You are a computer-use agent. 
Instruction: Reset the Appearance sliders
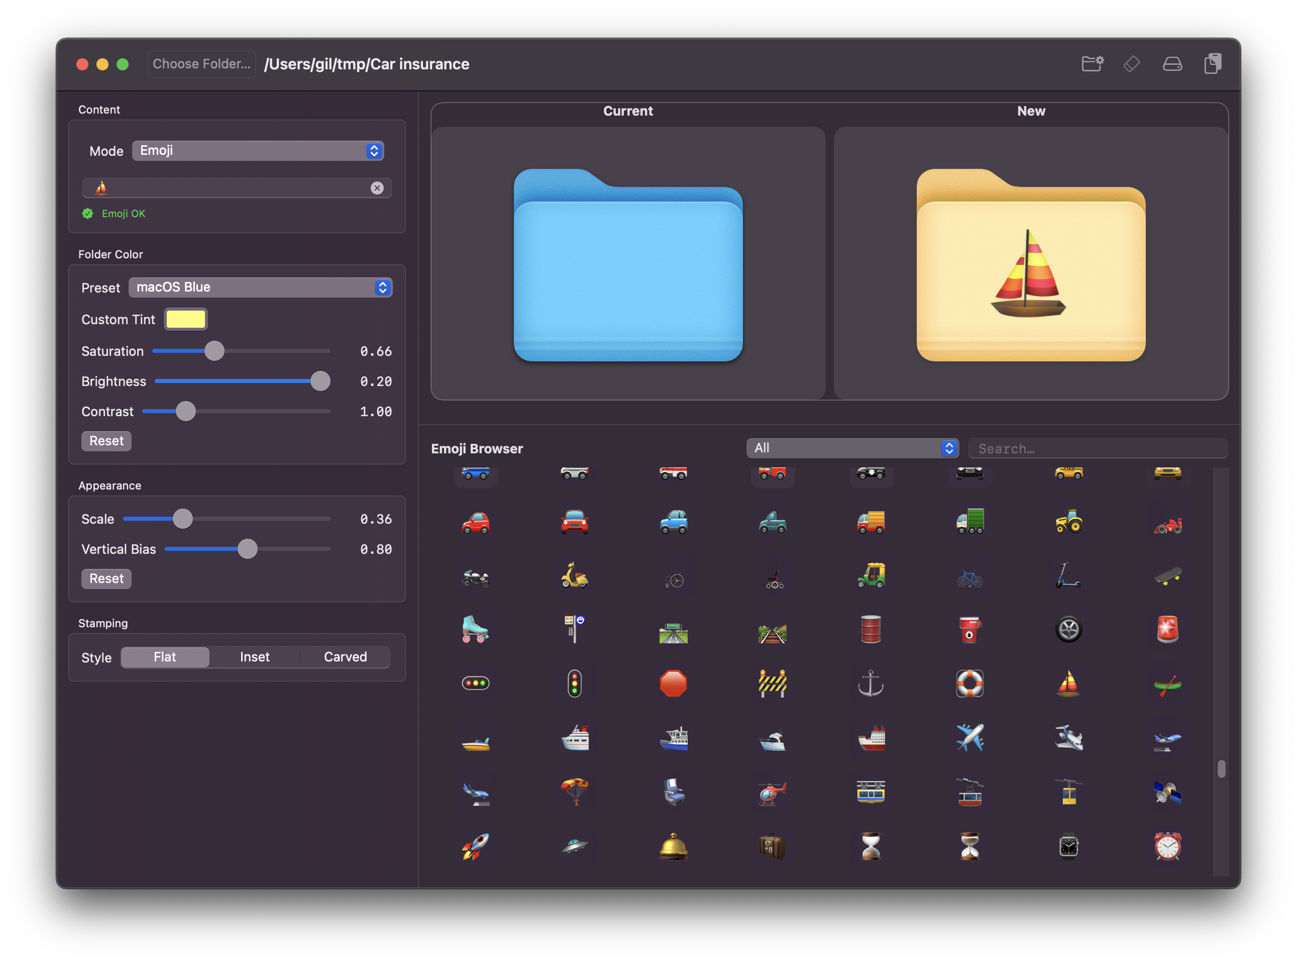point(106,579)
